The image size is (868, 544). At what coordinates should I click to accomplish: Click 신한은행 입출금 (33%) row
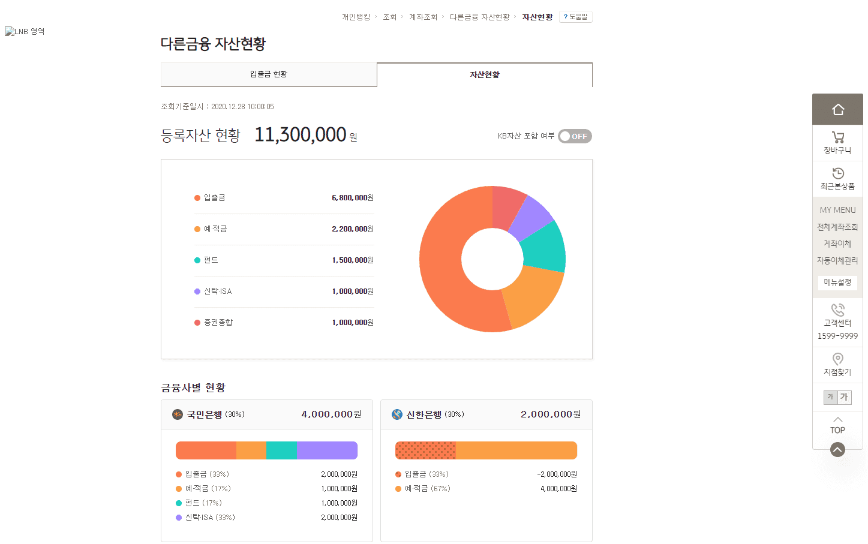(x=486, y=474)
